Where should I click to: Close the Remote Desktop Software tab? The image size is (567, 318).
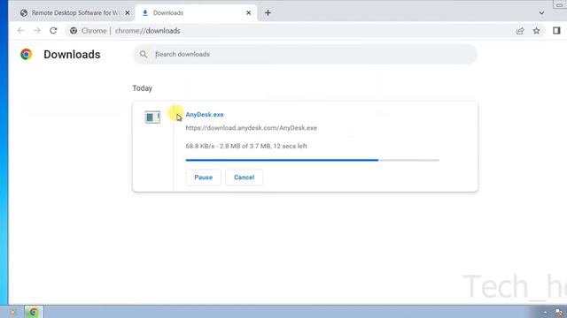(x=128, y=13)
